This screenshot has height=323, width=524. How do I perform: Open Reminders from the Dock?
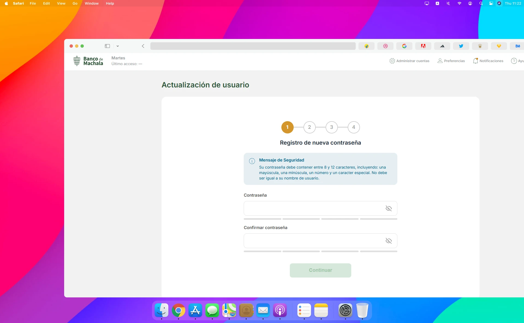pos(304,310)
